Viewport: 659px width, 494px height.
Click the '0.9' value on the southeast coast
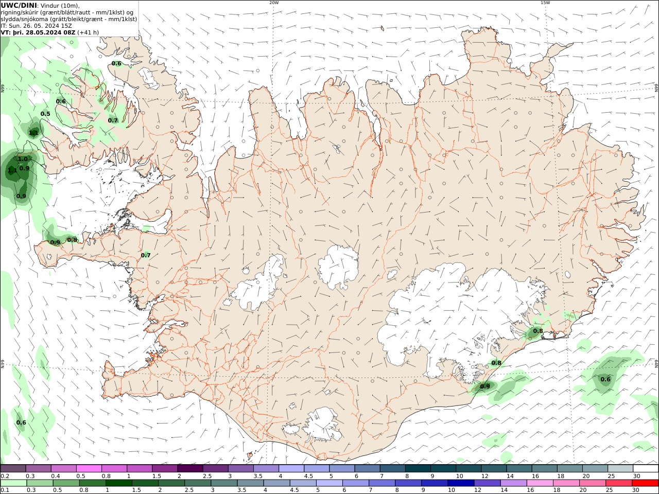click(485, 386)
